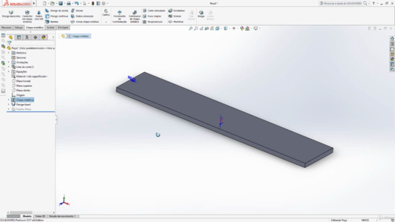The height and width of the screenshot is (222, 395).
Task: Expand the Cantos dropdown arrow
Action: point(106,22)
